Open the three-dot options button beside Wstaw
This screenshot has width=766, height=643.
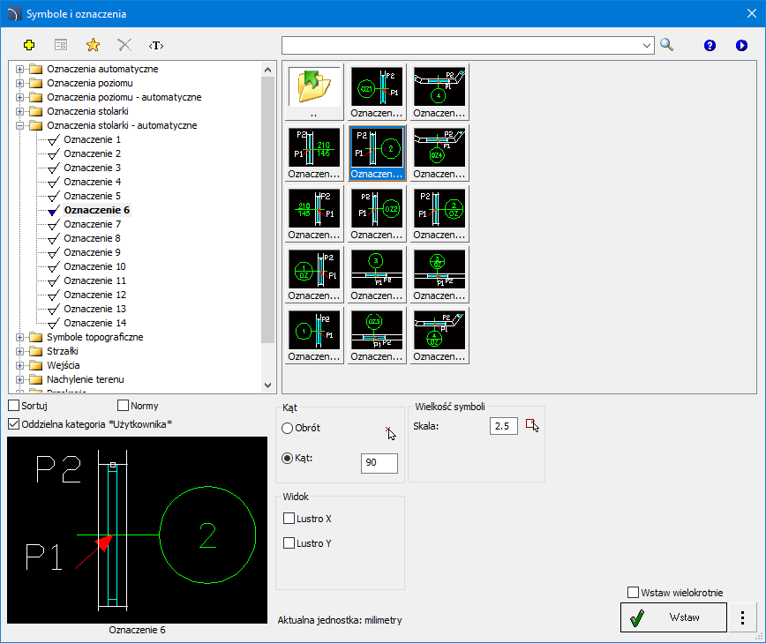743,617
